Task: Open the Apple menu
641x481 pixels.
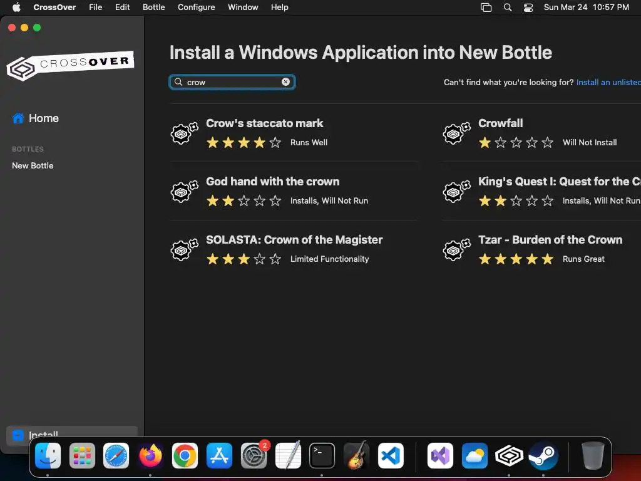Action: pos(16,7)
